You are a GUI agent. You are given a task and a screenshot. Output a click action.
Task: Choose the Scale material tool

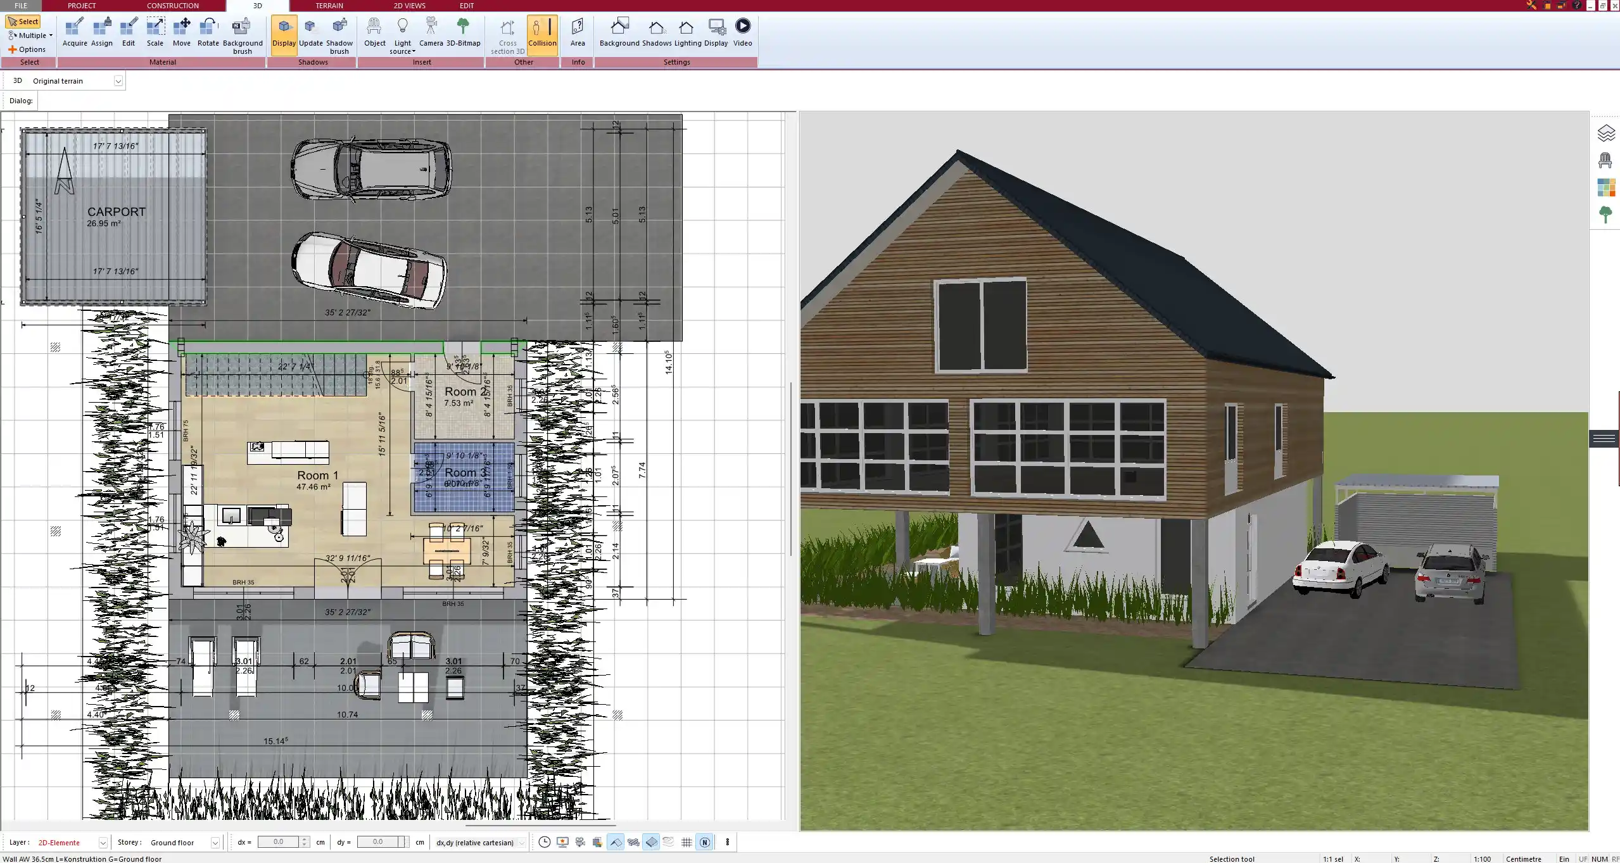[x=155, y=33]
